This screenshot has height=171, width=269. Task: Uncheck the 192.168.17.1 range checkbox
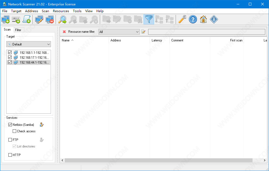[10, 57]
